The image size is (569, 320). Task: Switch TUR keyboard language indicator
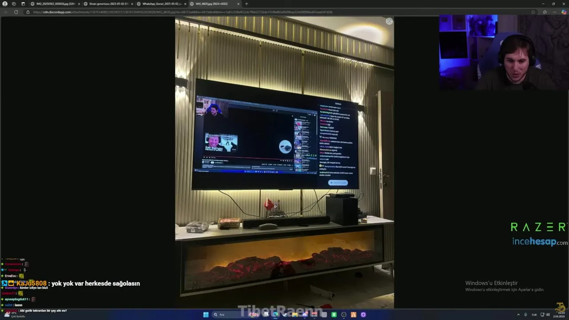click(534, 315)
